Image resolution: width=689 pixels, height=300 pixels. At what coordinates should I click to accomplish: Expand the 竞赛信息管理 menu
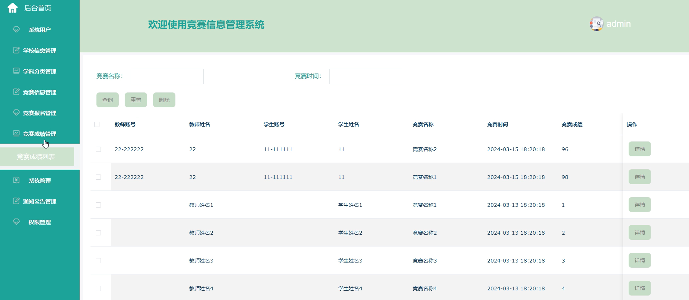point(40,92)
